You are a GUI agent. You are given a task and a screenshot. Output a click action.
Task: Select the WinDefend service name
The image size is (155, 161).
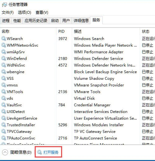point(17,59)
